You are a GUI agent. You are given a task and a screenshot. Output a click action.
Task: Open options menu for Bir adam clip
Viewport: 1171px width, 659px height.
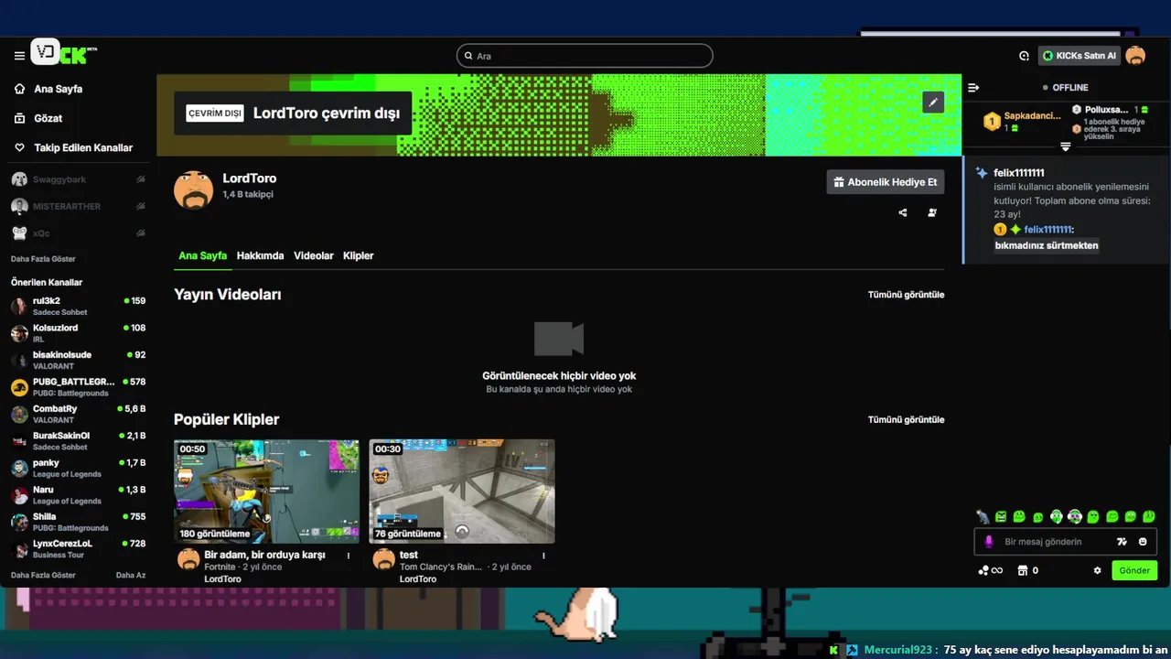point(349,556)
